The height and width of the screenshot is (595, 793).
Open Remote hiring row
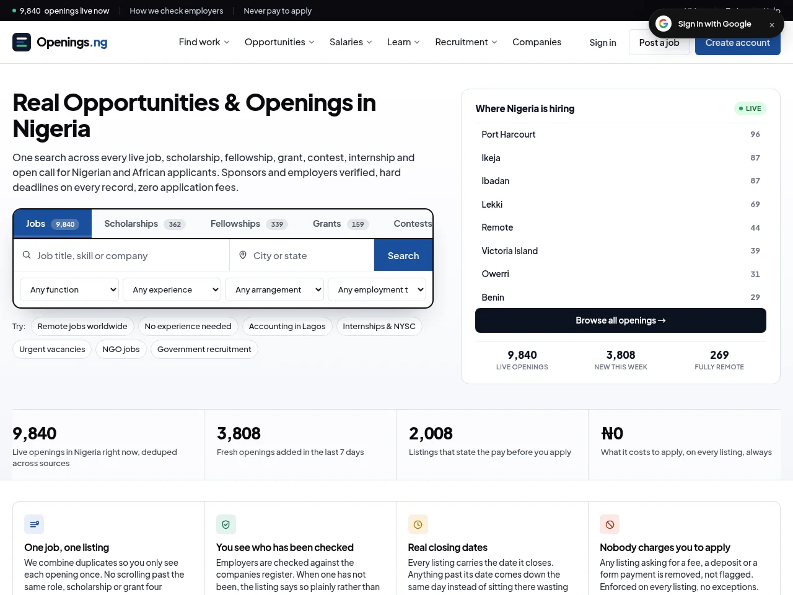point(621,227)
